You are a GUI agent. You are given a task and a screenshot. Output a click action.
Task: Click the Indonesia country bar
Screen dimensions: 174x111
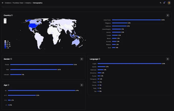coord(119,26)
